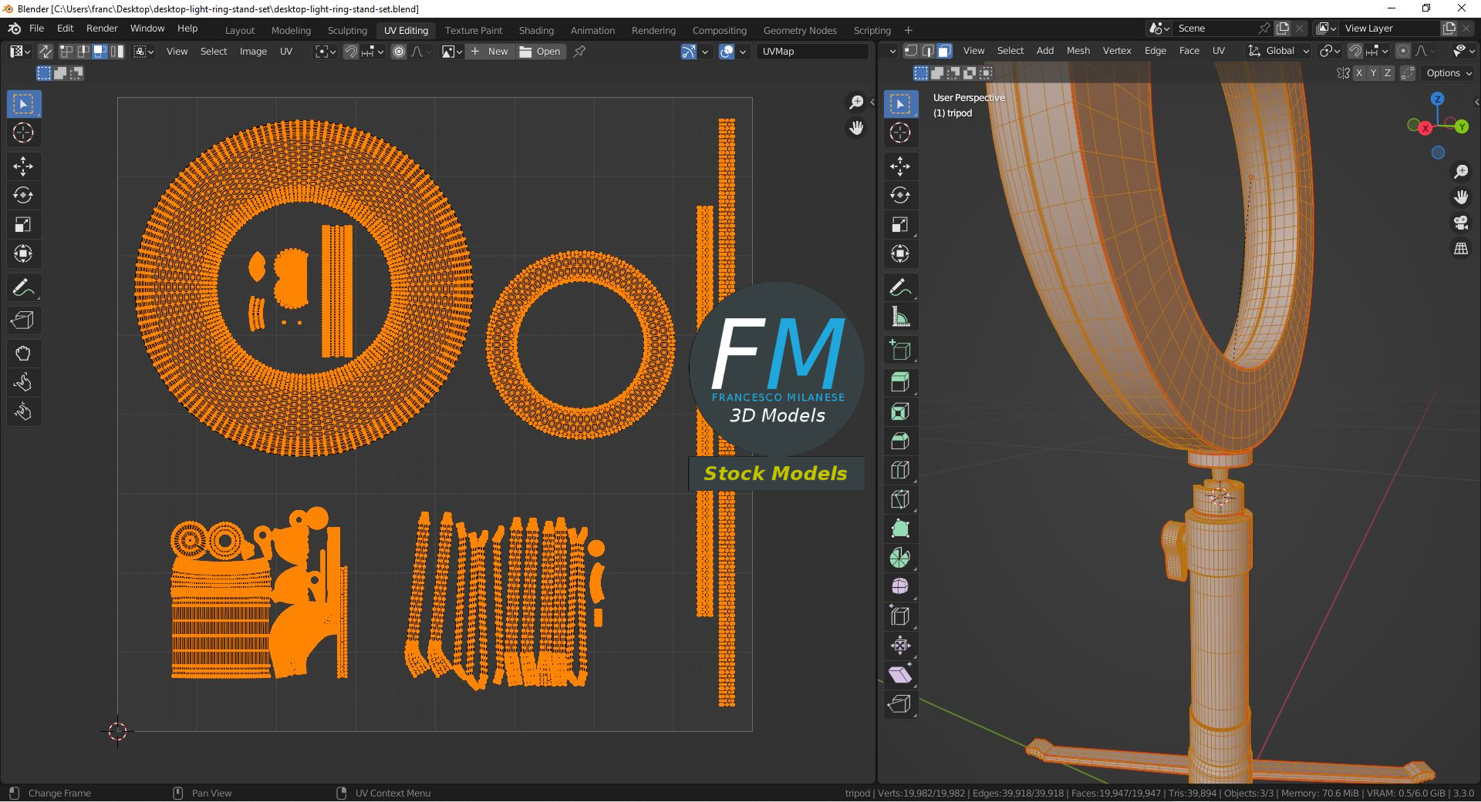Image resolution: width=1481 pixels, height=802 pixels.
Task: Select the Bevel tool
Action: [x=900, y=441]
